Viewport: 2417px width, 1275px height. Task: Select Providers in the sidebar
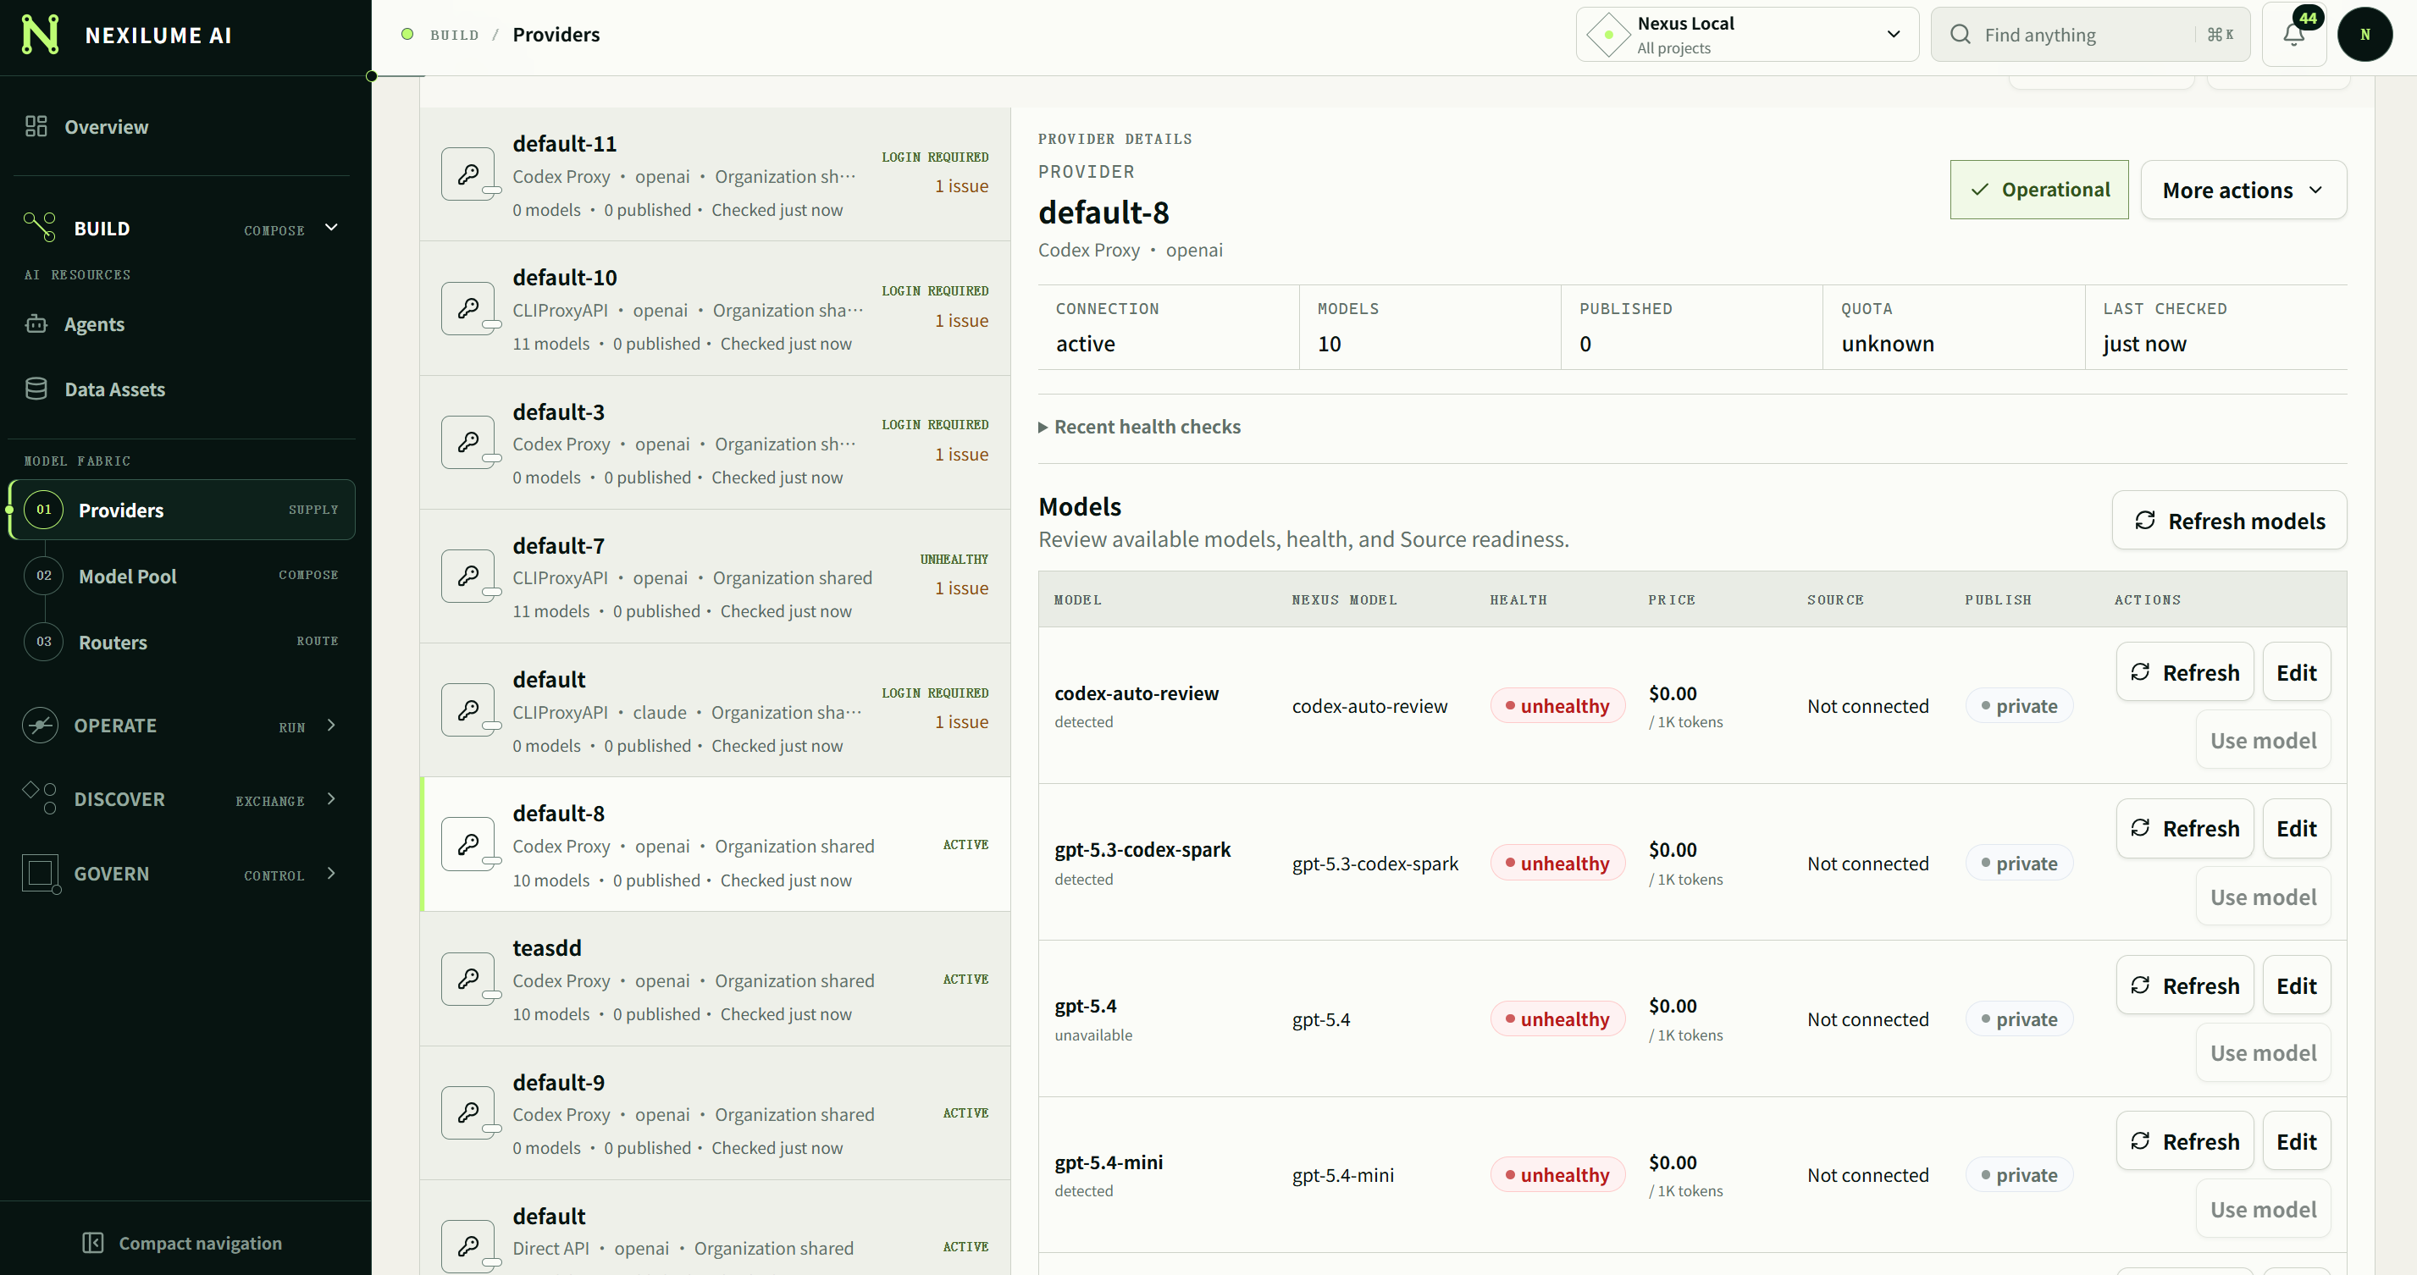point(182,510)
